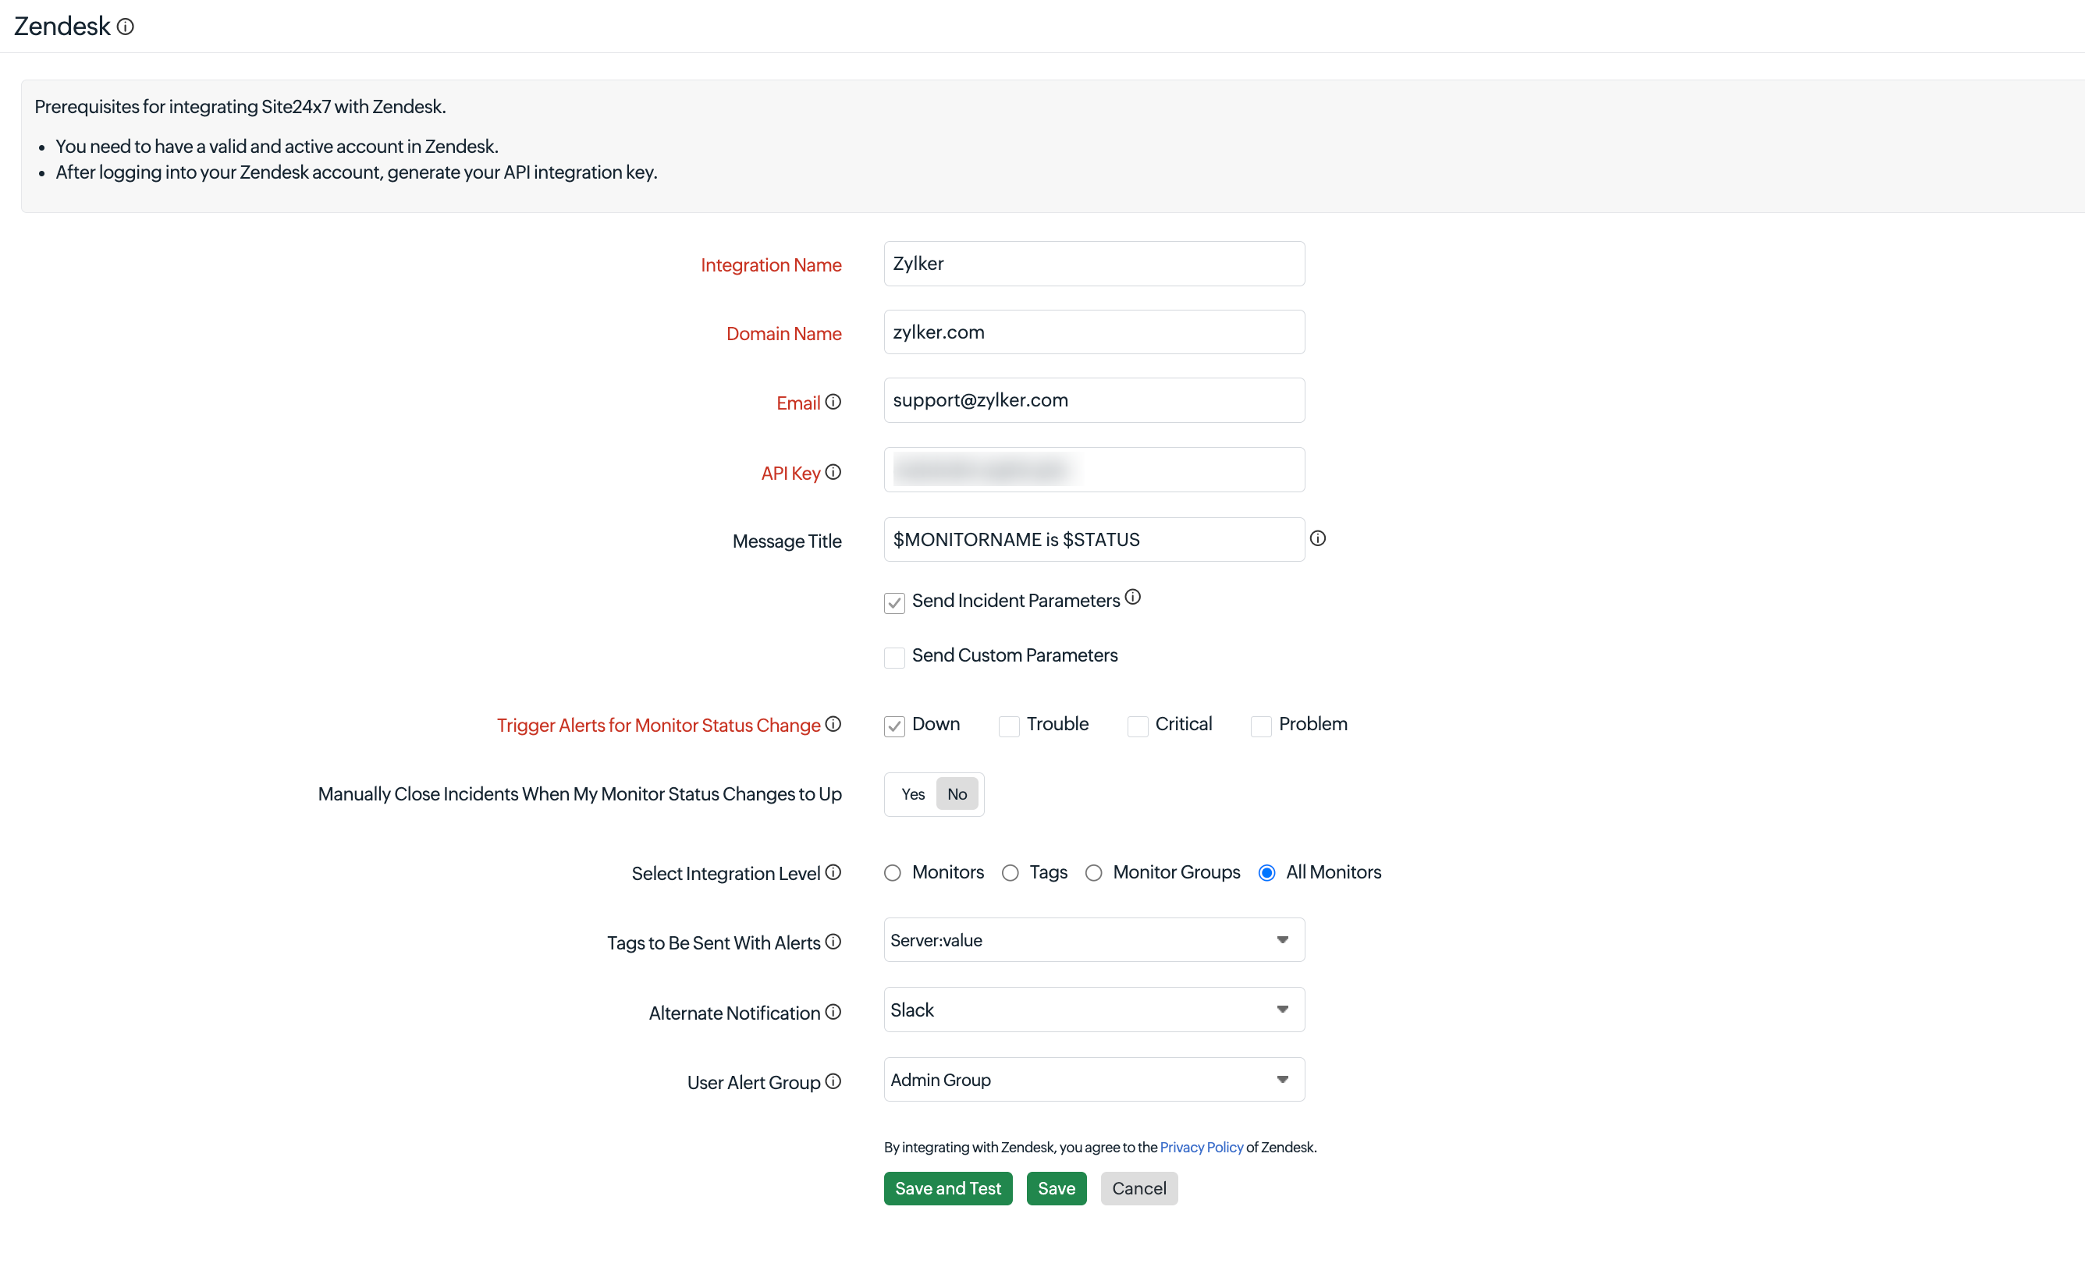Viewport: 2085px width, 1267px height.
Task: Select Yes for manually closing incidents
Action: point(912,794)
